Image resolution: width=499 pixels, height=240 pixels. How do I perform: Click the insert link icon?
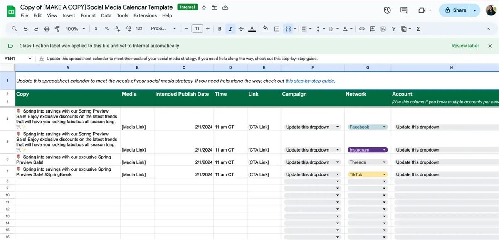(x=362, y=29)
